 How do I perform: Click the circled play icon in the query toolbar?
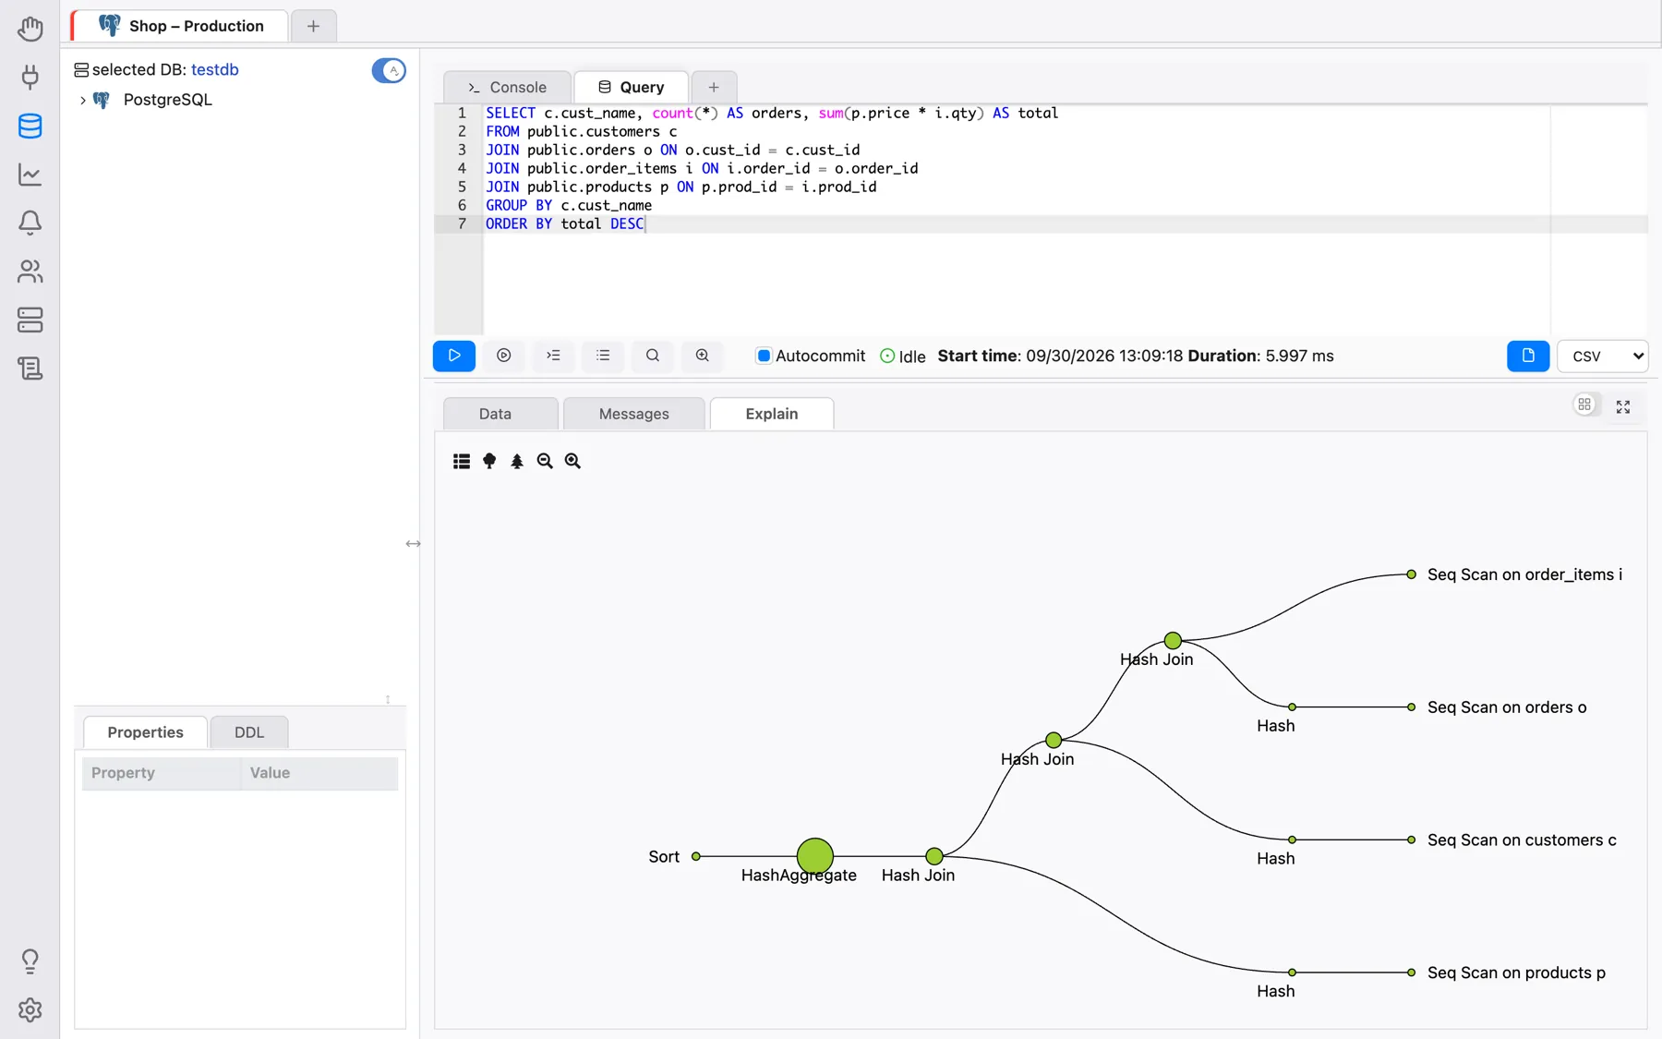pos(504,356)
